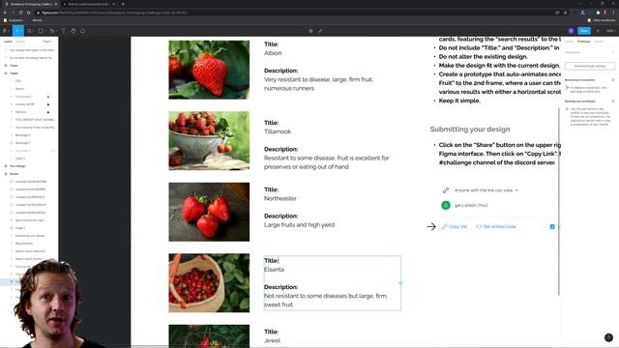Select the Northeaster strawberry image
The image size is (619, 348).
point(209,212)
